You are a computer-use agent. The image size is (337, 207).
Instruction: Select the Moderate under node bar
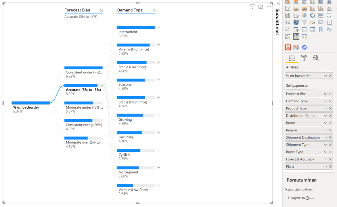83,103
